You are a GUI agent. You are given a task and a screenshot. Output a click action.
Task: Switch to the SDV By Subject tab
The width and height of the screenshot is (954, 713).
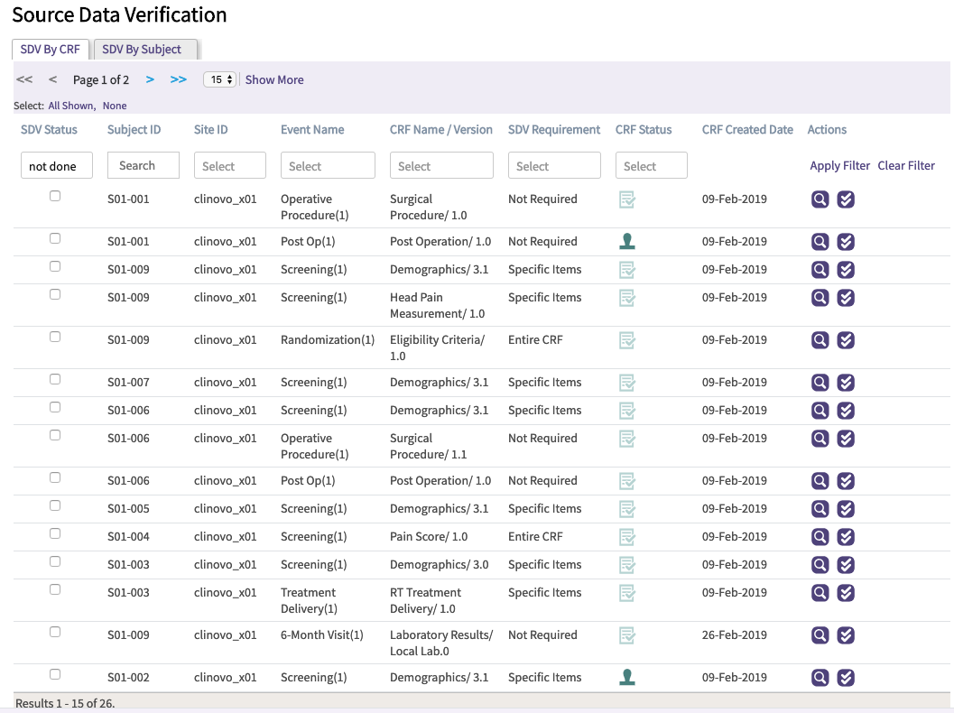pyautogui.click(x=142, y=50)
